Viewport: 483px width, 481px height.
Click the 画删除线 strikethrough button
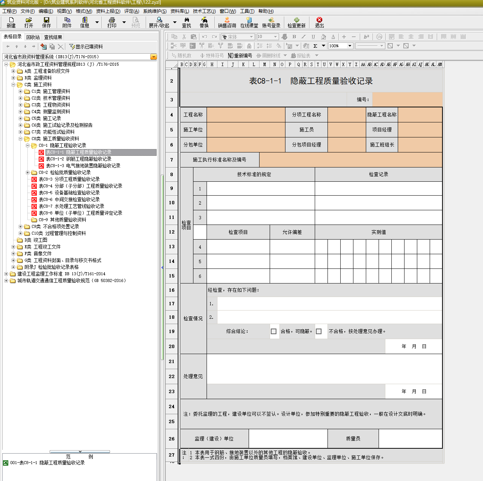tap(269, 56)
